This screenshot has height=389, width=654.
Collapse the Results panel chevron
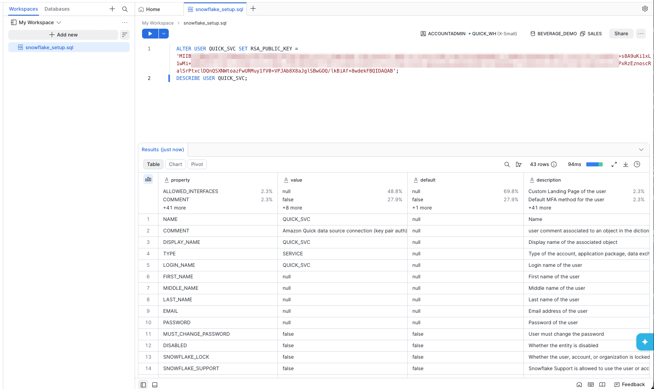[x=641, y=150]
